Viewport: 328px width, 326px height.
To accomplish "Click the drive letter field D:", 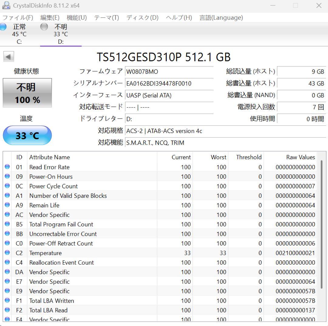I will (x=169, y=119).
